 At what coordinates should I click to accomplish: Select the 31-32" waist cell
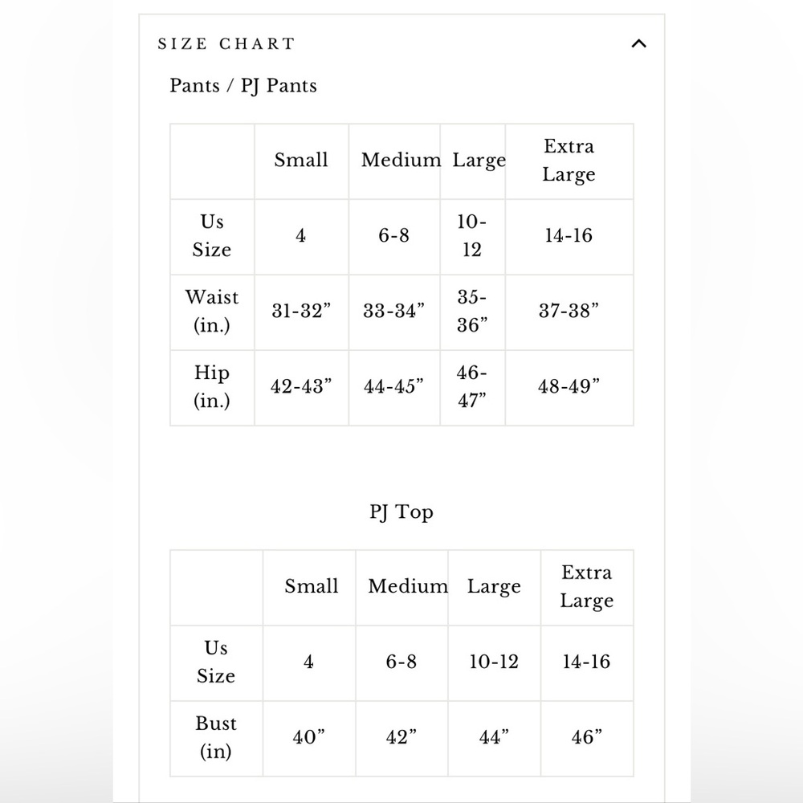(x=301, y=311)
